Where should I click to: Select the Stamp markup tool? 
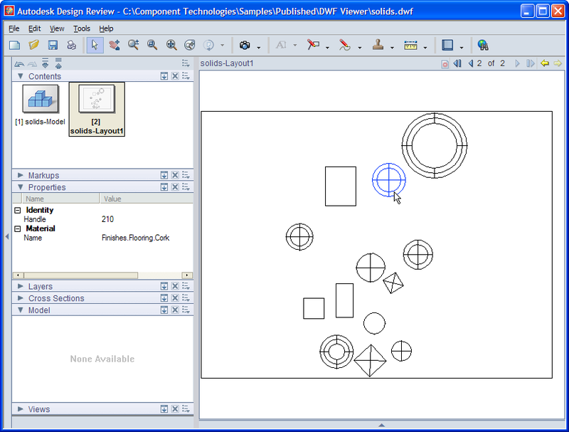[377, 45]
